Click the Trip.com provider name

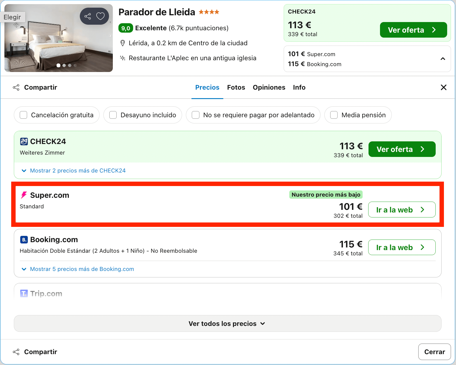tap(46, 294)
